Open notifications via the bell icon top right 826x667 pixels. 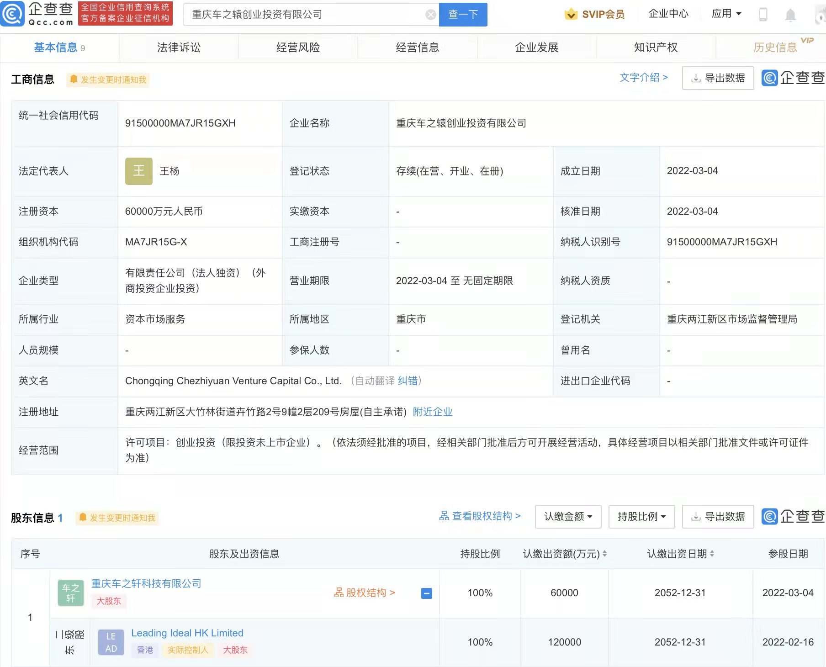tap(789, 14)
